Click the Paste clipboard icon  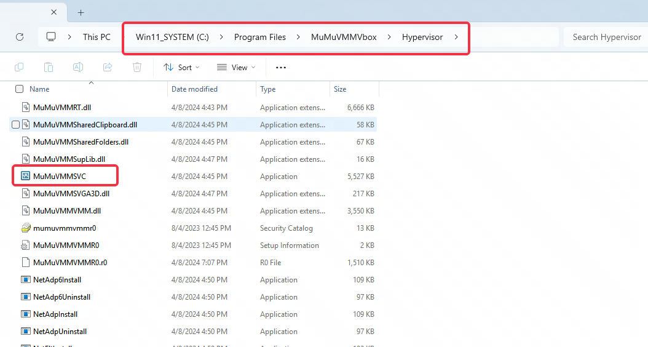49,67
